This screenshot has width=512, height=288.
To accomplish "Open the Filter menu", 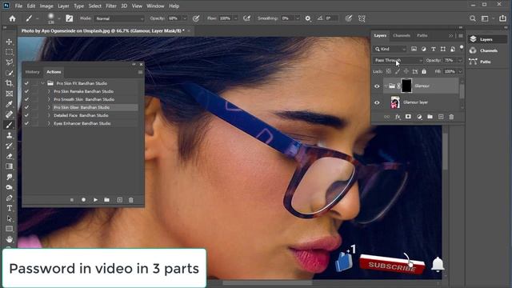I will click(111, 6).
